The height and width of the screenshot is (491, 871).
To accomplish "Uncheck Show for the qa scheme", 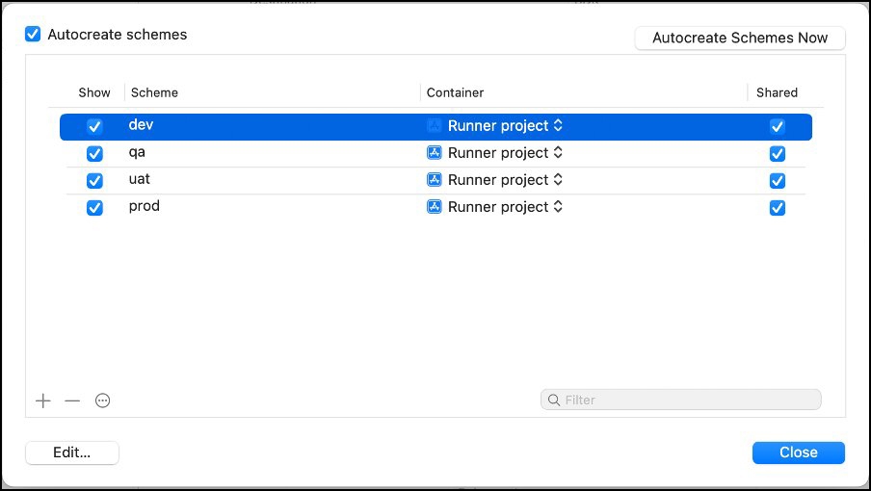I will (x=94, y=154).
